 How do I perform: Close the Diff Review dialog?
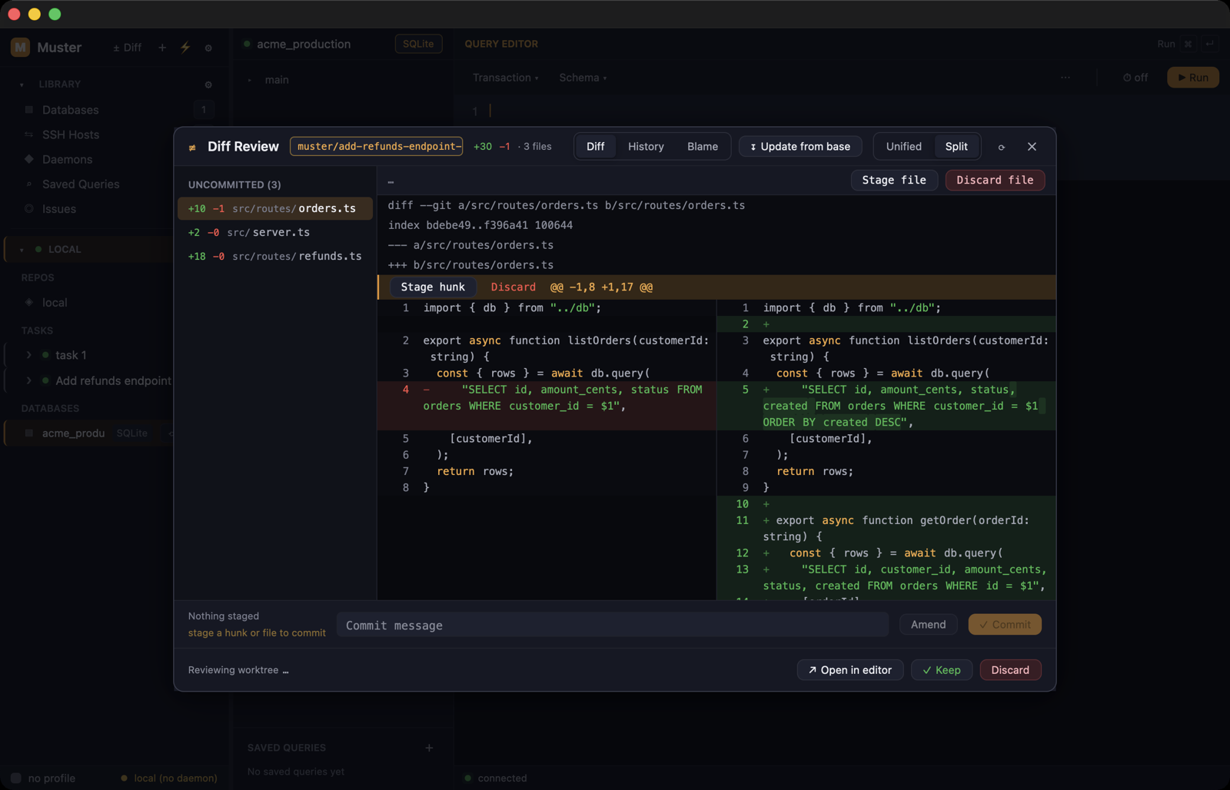click(x=1032, y=147)
